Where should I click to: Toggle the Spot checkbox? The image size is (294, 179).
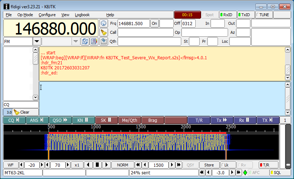pyautogui.click(x=210, y=15)
